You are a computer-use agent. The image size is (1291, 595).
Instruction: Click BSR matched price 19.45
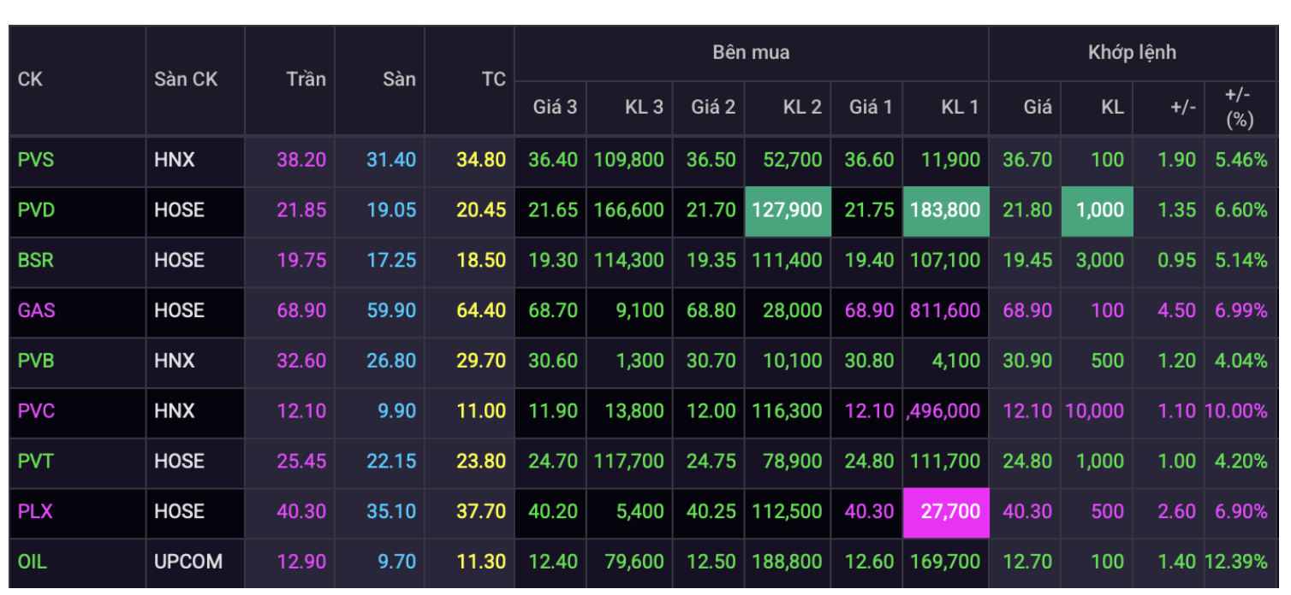[x=1027, y=260]
